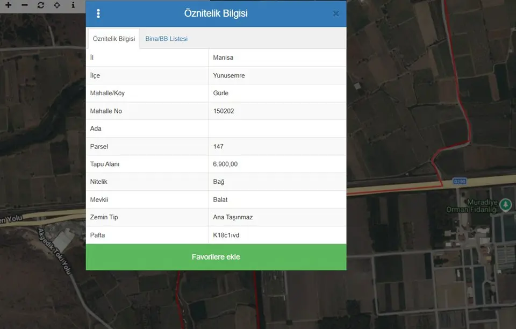
Task: Select Mahalle No value 150202
Action: pos(224,111)
